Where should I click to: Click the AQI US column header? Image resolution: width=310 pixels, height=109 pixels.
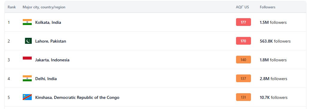pyautogui.click(x=242, y=7)
